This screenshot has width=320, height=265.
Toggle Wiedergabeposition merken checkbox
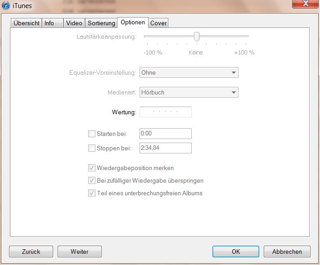(x=92, y=168)
